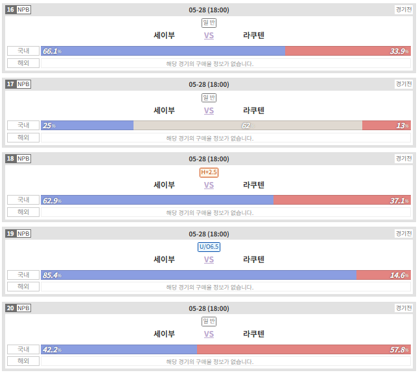Viewport: 418px width, 375px height.
Task: Open the VS link in match 20
Action: (209, 334)
